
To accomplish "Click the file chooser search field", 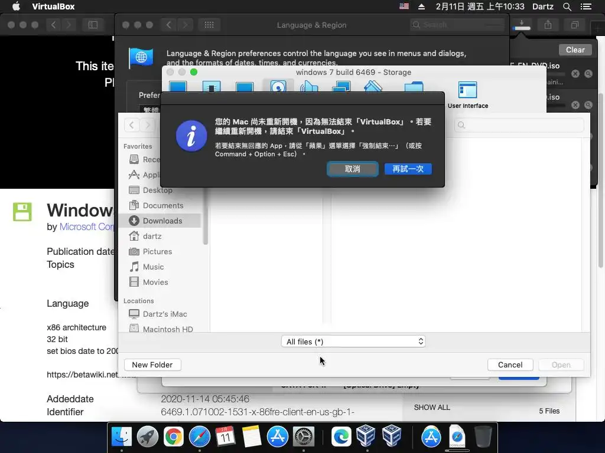I will pos(519,125).
